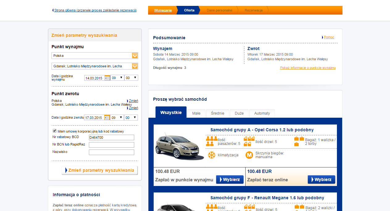390x211 pixels.
Task: Click the Oferta step in progress bar
Action: pyautogui.click(x=189, y=10)
